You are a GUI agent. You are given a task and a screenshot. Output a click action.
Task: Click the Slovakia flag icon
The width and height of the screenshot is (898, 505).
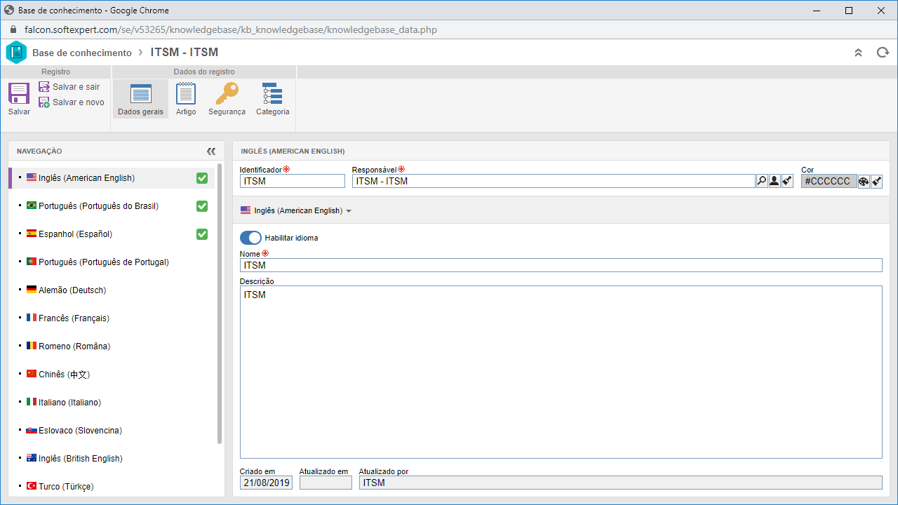pos(32,430)
